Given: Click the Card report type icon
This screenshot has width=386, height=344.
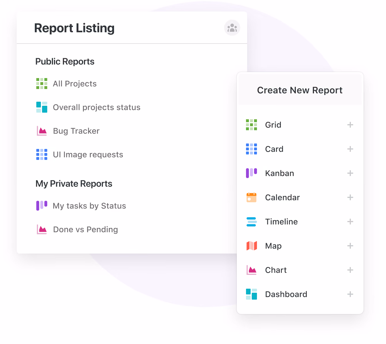Looking at the screenshot, I should click(x=251, y=149).
